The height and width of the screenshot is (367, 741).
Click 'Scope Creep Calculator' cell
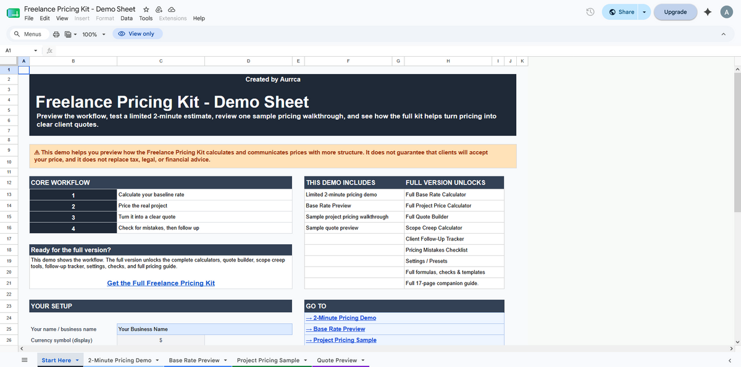click(x=454, y=228)
